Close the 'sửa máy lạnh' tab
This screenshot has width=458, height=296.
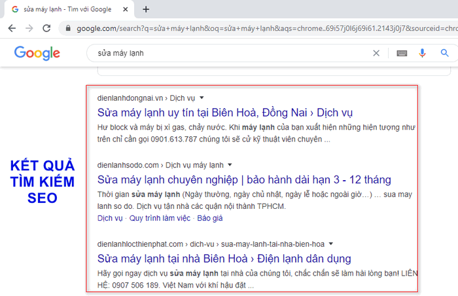coord(126,9)
